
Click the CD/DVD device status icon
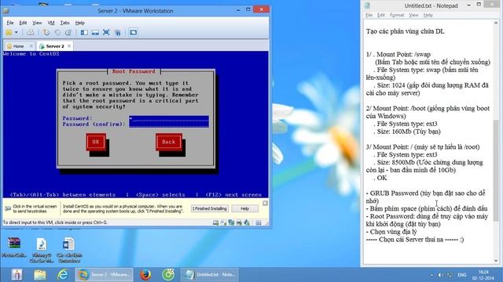click(x=223, y=222)
